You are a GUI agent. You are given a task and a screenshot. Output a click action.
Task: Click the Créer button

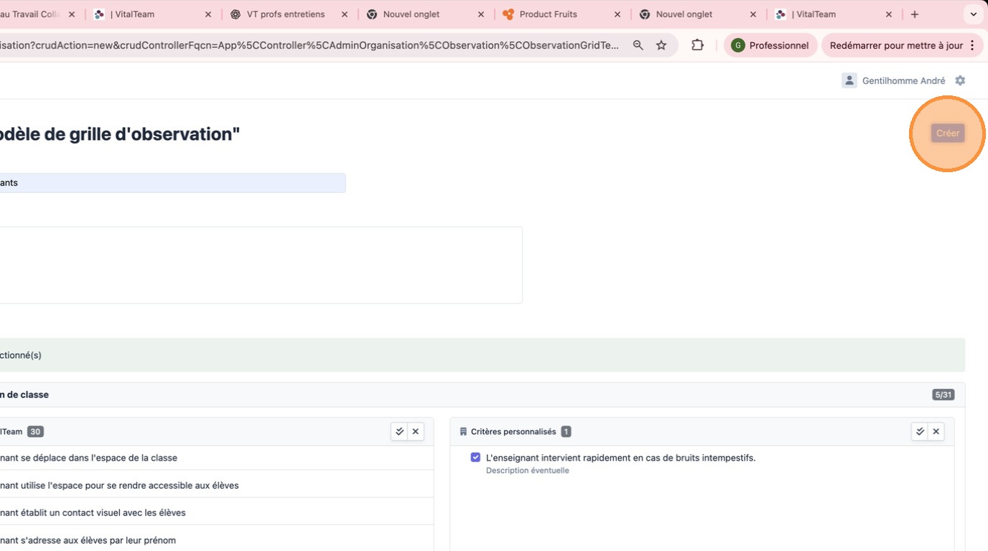click(x=948, y=133)
